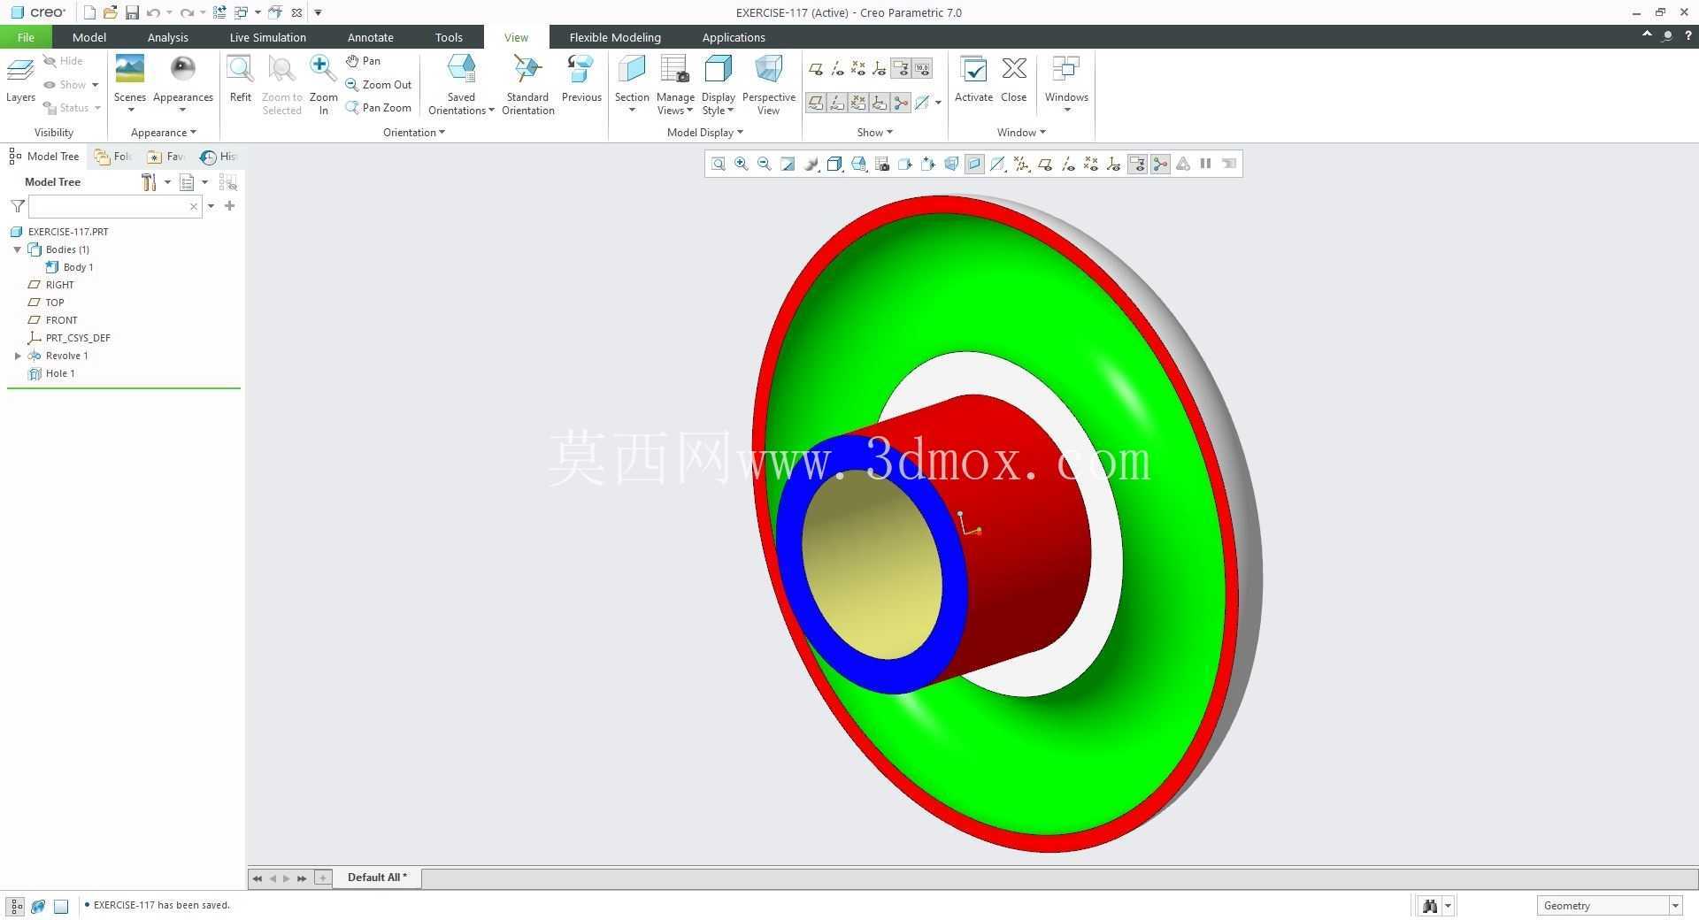Click Zoom Out icon in the graphics toolbar
The height and width of the screenshot is (920, 1699).
tap(765, 164)
